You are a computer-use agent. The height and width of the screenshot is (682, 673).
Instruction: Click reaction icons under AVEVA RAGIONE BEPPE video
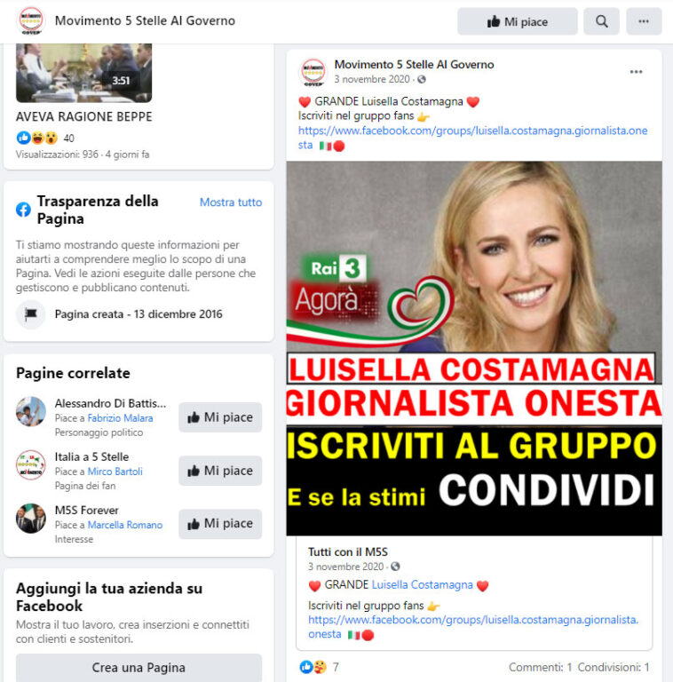(x=37, y=138)
